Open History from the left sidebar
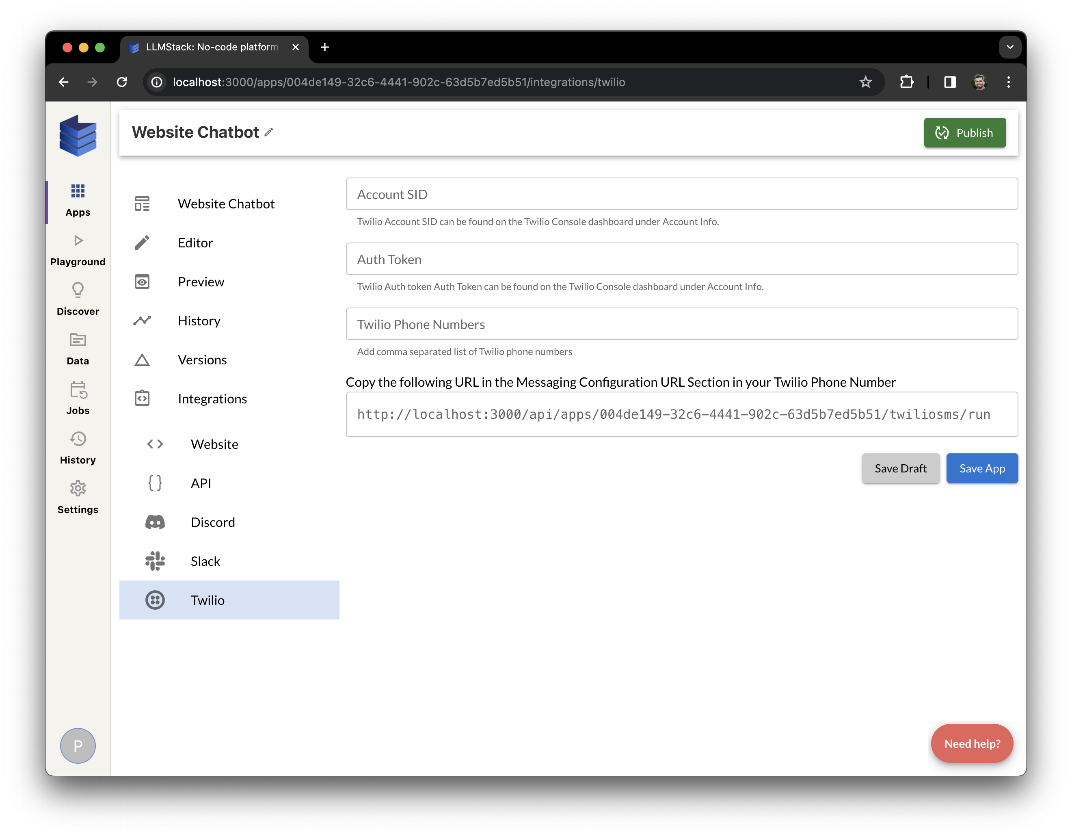The width and height of the screenshot is (1072, 836). 78,444
